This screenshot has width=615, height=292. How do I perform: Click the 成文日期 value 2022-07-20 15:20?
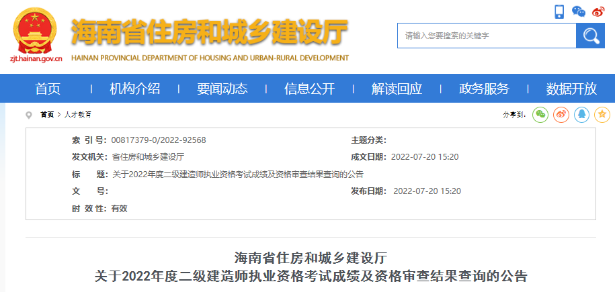(425, 157)
